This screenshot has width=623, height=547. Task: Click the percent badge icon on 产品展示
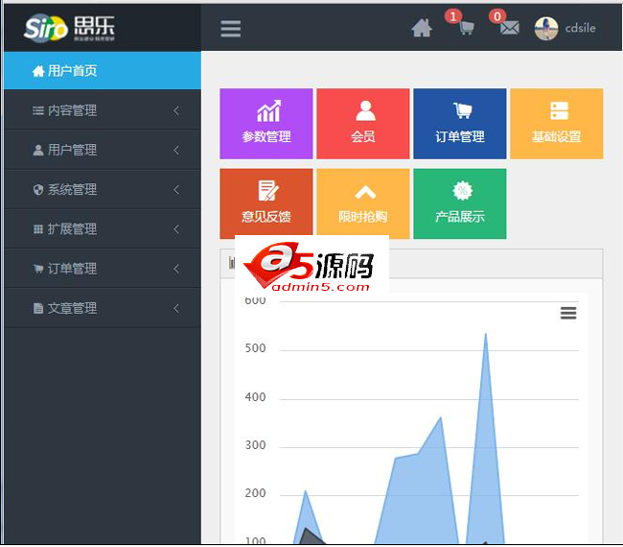(463, 191)
